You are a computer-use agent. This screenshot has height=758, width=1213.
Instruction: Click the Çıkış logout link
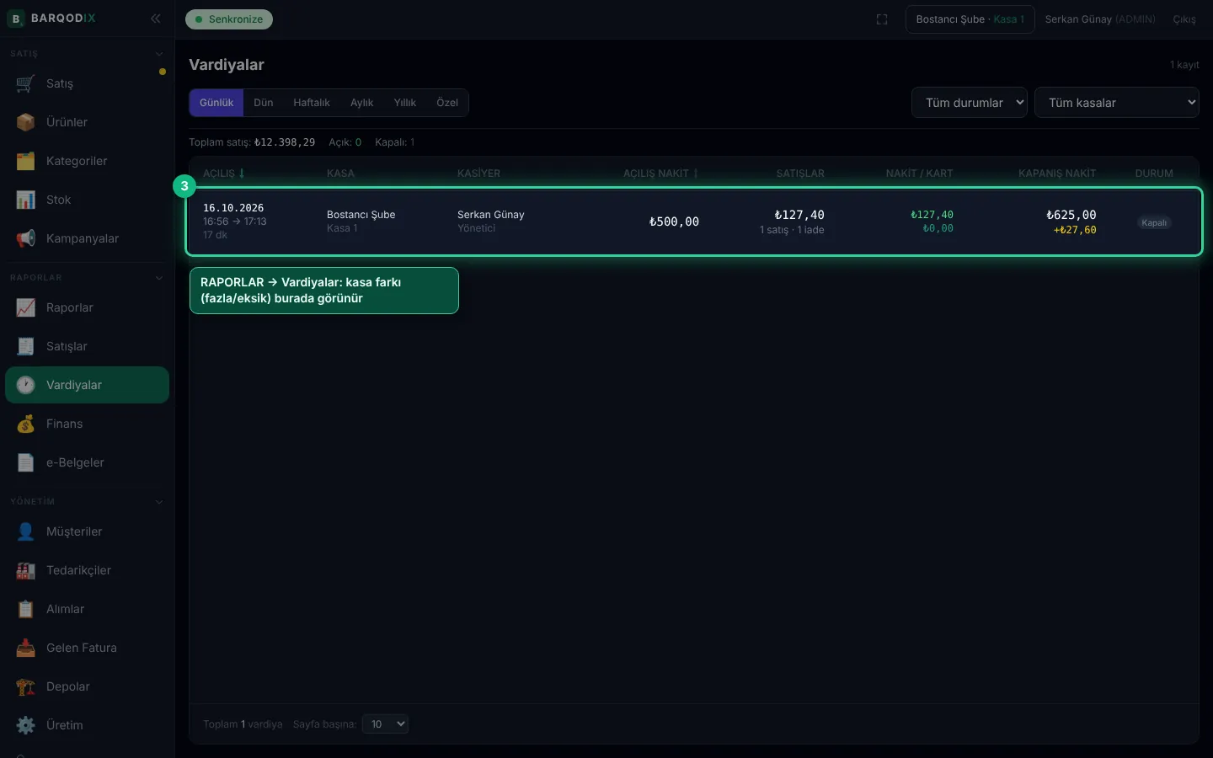[x=1184, y=19]
